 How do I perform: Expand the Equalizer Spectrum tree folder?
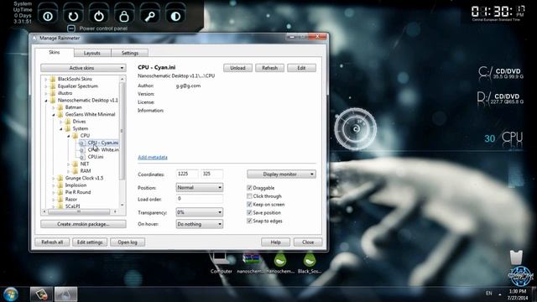coord(46,86)
